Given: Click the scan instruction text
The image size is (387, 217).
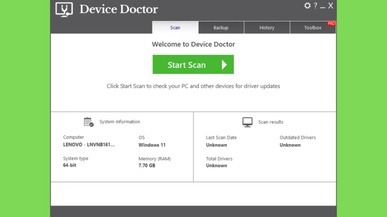Looking at the screenshot, I should (193, 86).
